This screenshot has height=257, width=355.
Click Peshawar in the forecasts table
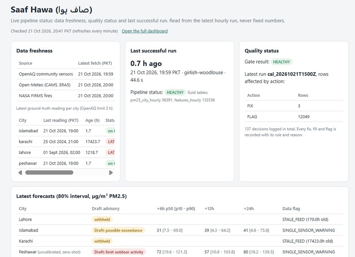[x=27, y=252]
